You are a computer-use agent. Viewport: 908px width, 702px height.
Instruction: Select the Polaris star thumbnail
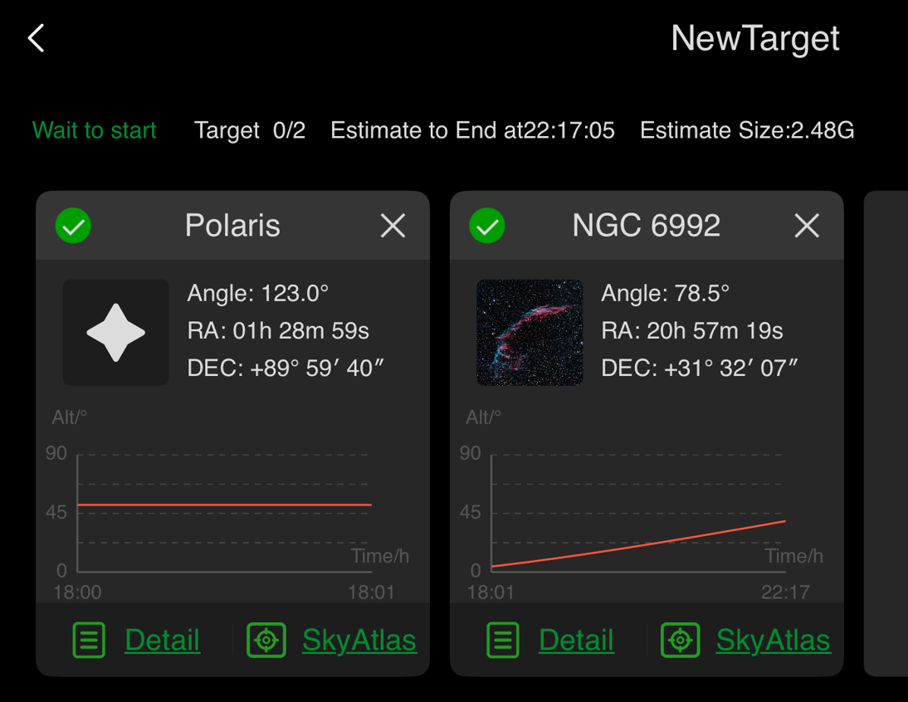pos(116,332)
